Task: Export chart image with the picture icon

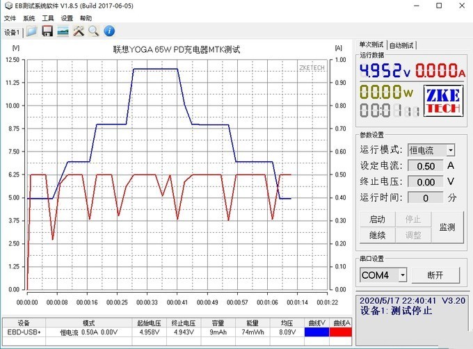Action: [x=63, y=31]
